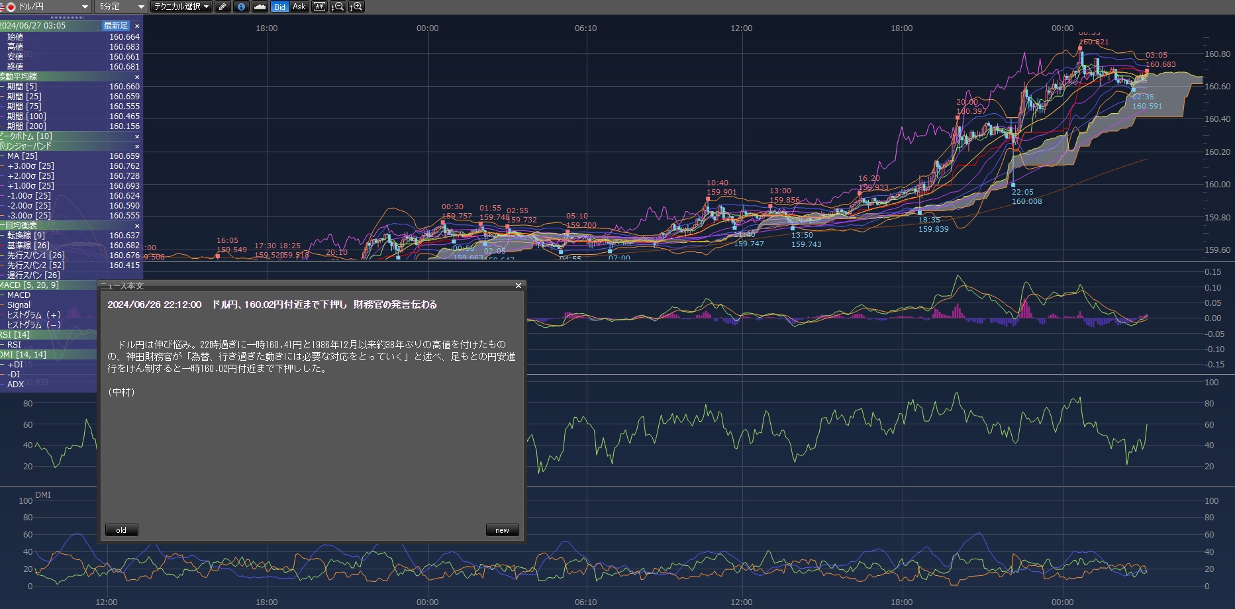The image size is (1235, 609).
Task: Close the news text popup
Action: (x=519, y=286)
